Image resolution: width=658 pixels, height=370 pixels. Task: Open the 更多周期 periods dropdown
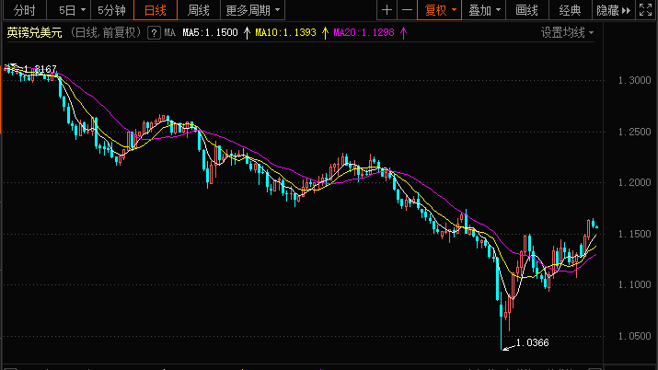(253, 10)
